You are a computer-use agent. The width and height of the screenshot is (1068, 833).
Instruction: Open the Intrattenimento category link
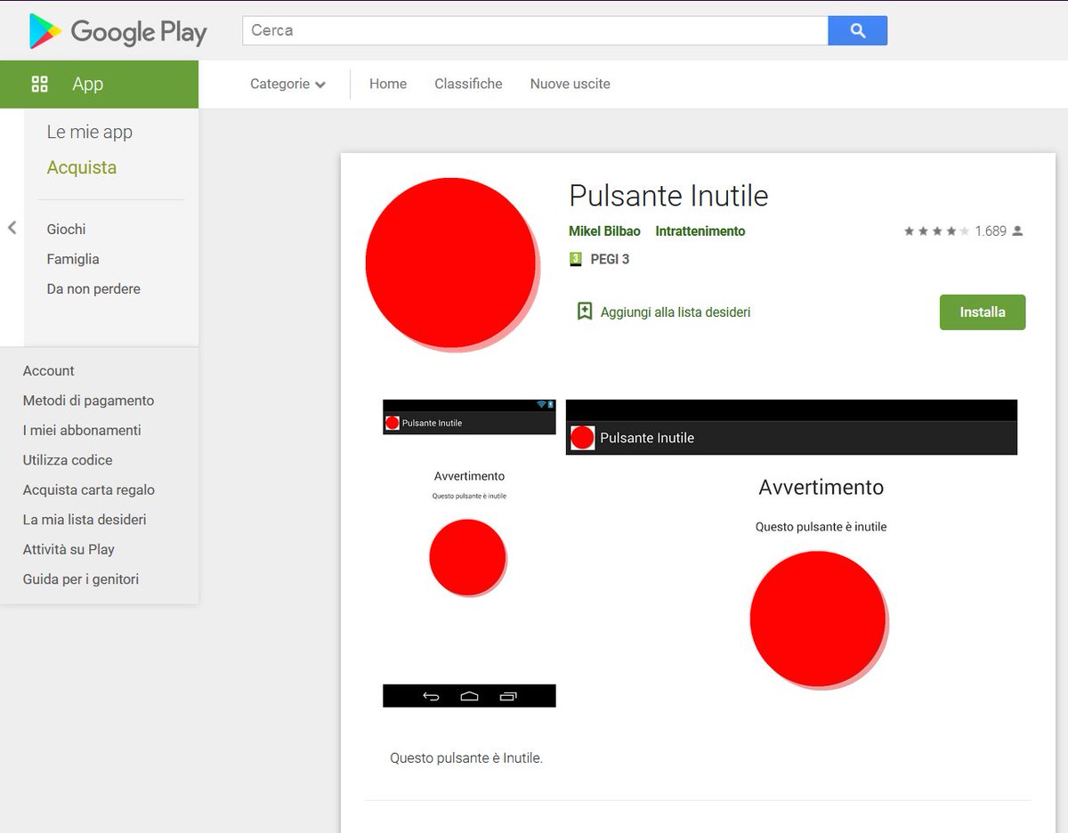[x=700, y=231]
